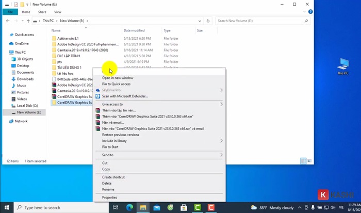Choose Properties from the context menu
Screen dimensions: 361x213
(x=109, y=197)
